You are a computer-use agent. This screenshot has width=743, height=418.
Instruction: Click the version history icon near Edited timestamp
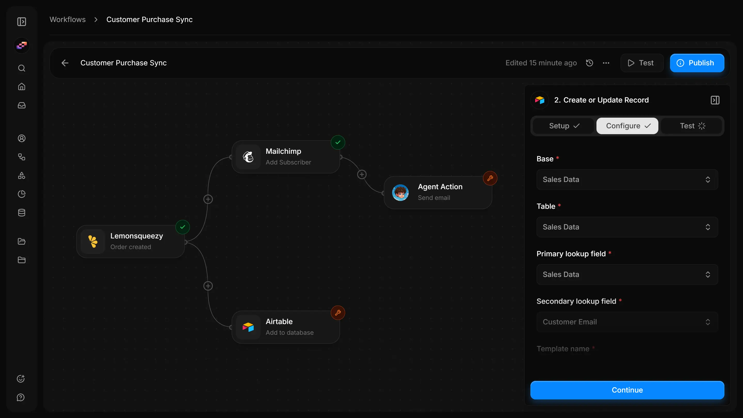click(x=589, y=63)
